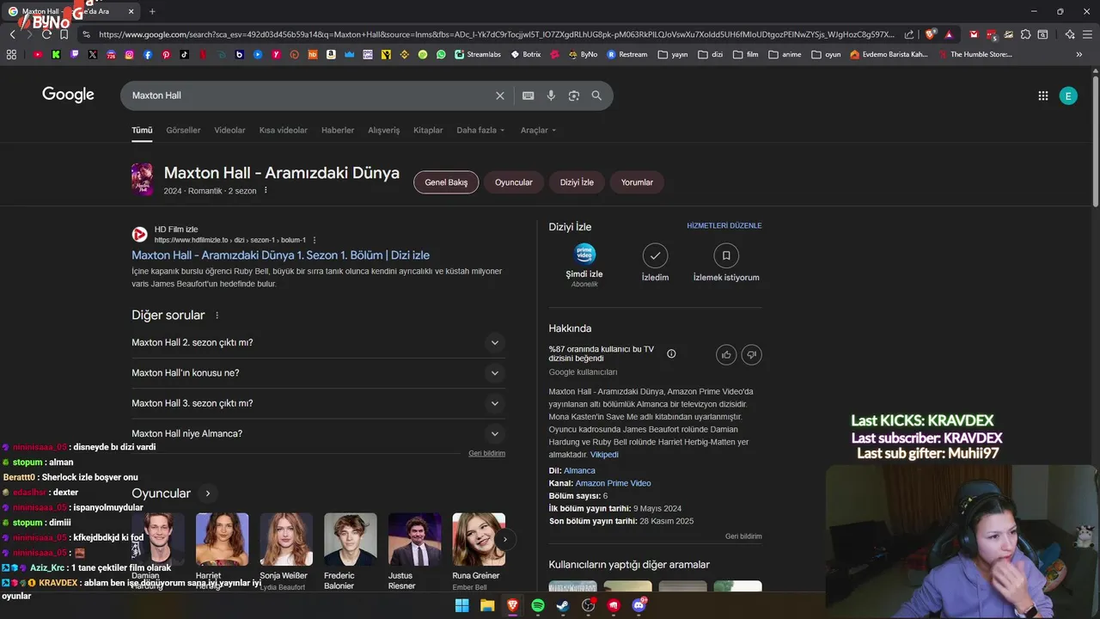Open File Explorer from the taskbar
This screenshot has width=1100, height=619.
pyautogui.click(x=487, y=605)
